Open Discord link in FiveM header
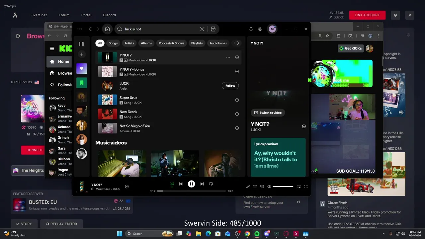 tap(110, 15)
